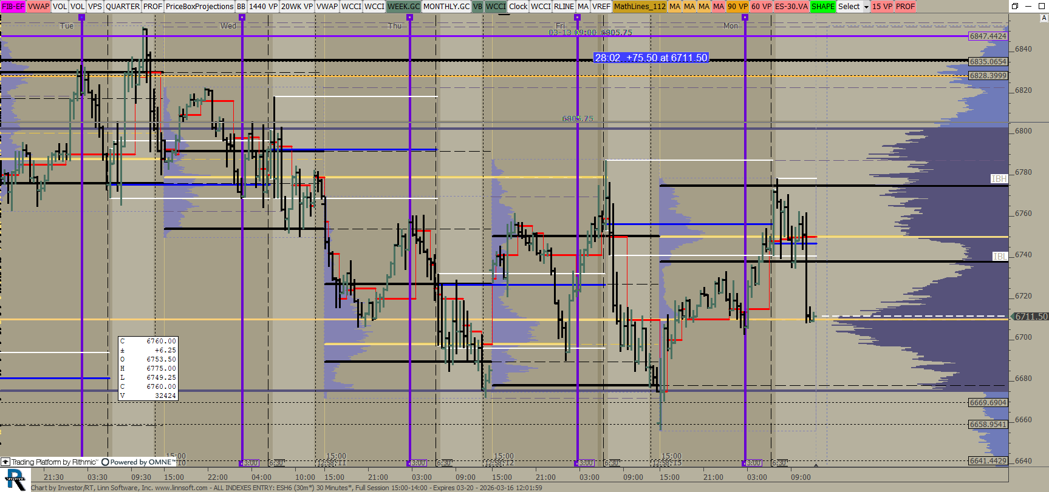Toggle the WEEK.GC overlay button
The image size is (1049, 492).
[403, 7]
